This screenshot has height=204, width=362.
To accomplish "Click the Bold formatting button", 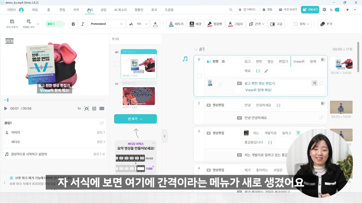I will 73,24.
